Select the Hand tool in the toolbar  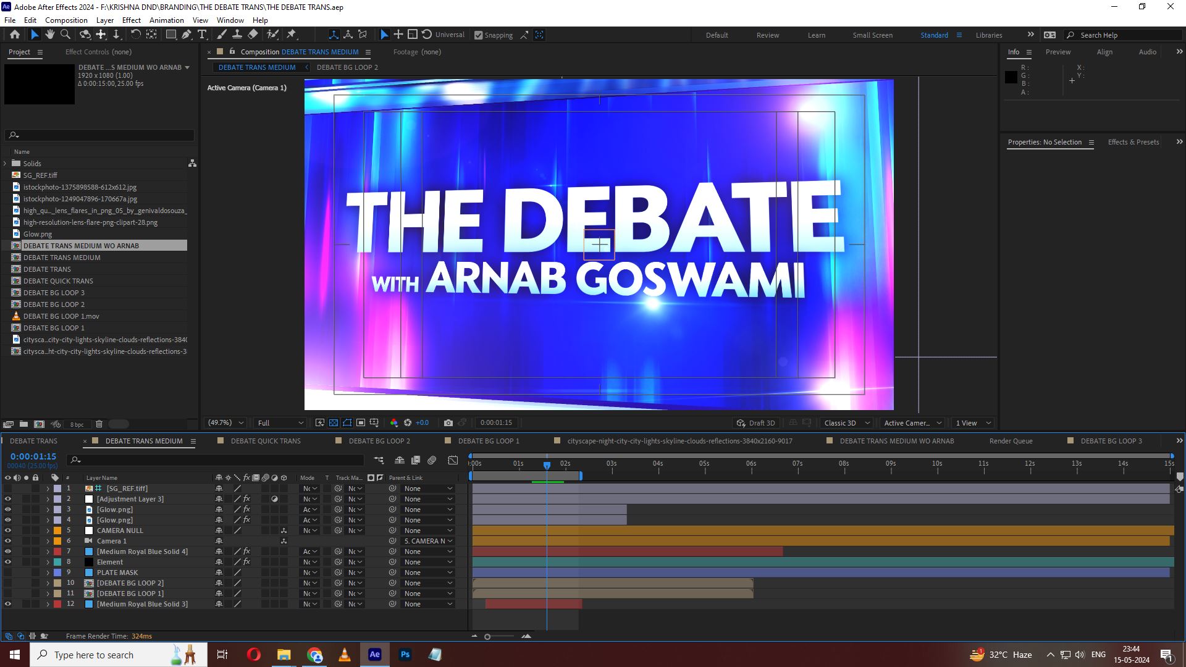click(50, 35)
